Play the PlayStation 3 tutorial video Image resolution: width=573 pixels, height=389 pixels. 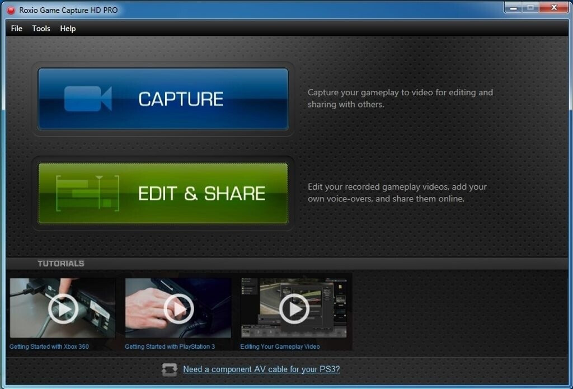click(179, 308)
